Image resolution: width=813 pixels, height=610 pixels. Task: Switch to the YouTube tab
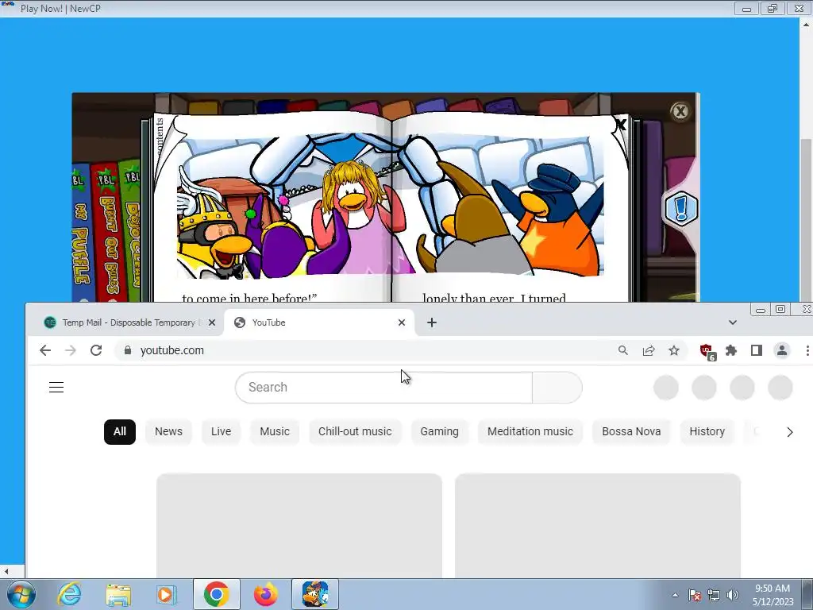click(x=316, y=322)
